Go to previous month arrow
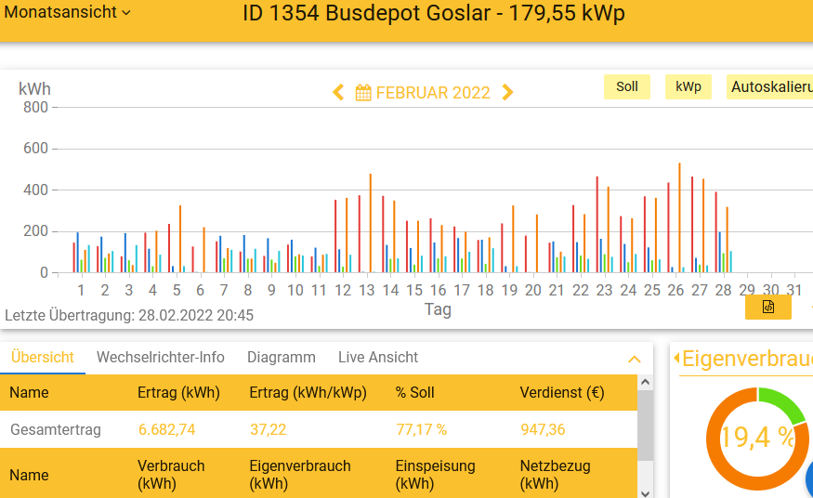Viewport: 813px width, 498px height. (338, 93)
